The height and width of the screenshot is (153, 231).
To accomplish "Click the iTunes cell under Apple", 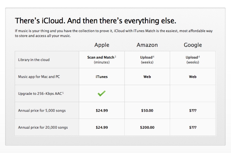I will 102,77.
